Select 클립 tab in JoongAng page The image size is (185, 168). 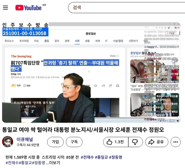tap(46, 41)
